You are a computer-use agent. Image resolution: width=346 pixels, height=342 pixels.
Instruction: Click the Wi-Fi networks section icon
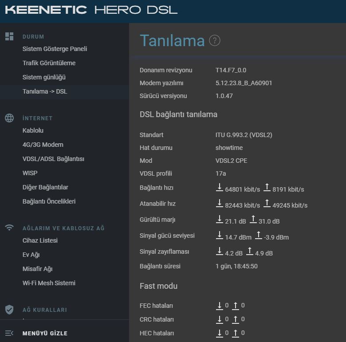(x=9, y=228)
